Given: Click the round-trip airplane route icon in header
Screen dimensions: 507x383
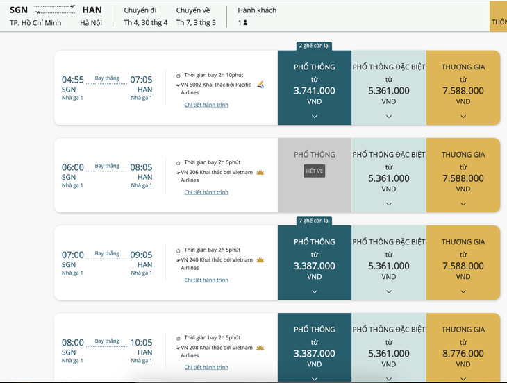Looking at the screenshot, I should pyautogui.click(x=55, y=9).
